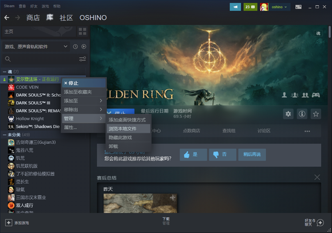Viewport: 332px width, 233px height.
Task: Show game info via the circled i icon
Action: [302, 114]
